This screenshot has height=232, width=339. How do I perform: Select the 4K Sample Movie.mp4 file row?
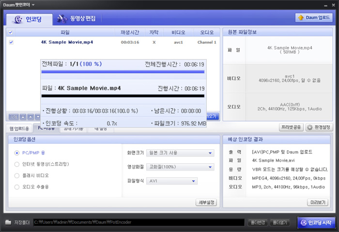pos(113,42)
